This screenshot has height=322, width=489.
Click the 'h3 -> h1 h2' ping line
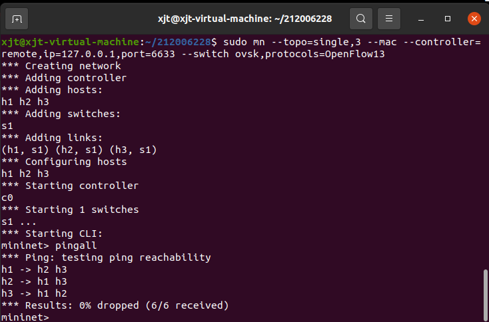[35, 293]
